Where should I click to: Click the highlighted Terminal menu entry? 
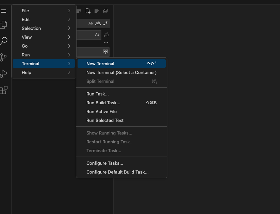coord(44,64)
